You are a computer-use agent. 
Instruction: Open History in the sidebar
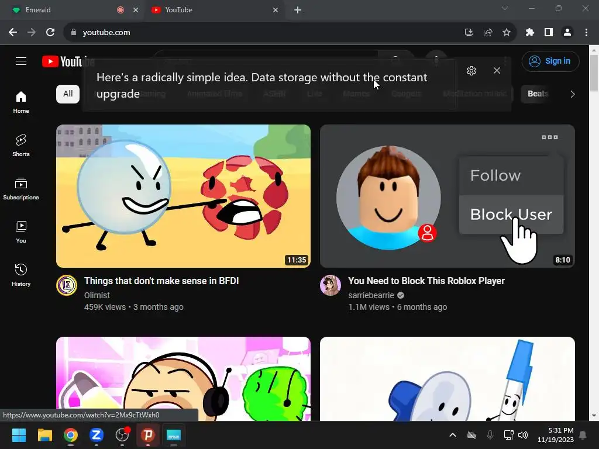pyautogui.click(x=21, y=275)
